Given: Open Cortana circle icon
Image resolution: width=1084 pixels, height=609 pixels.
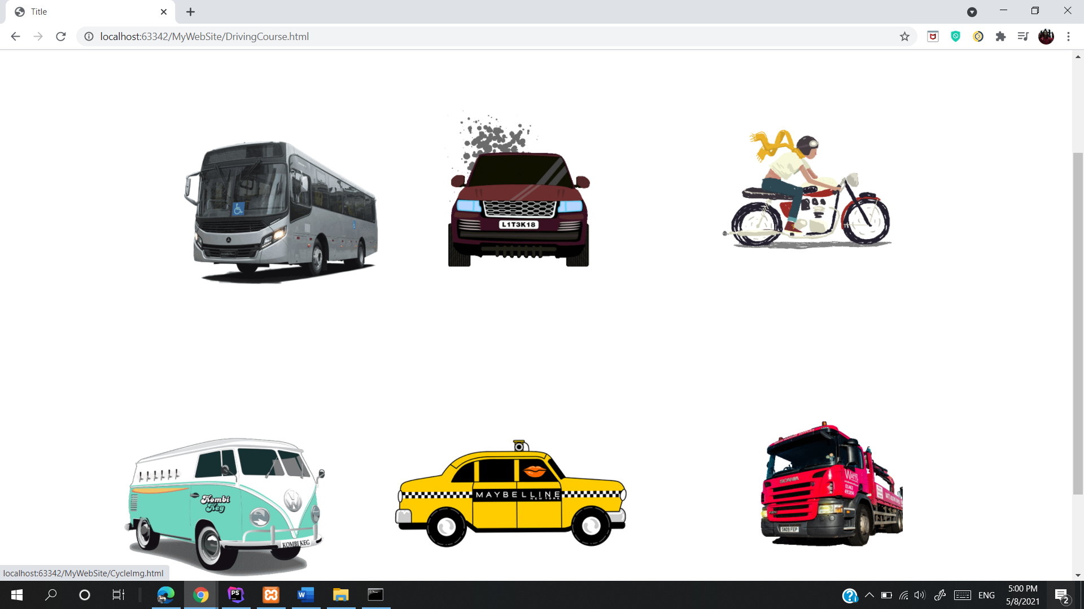Looking at the screenshot, I should click(85, 595).
